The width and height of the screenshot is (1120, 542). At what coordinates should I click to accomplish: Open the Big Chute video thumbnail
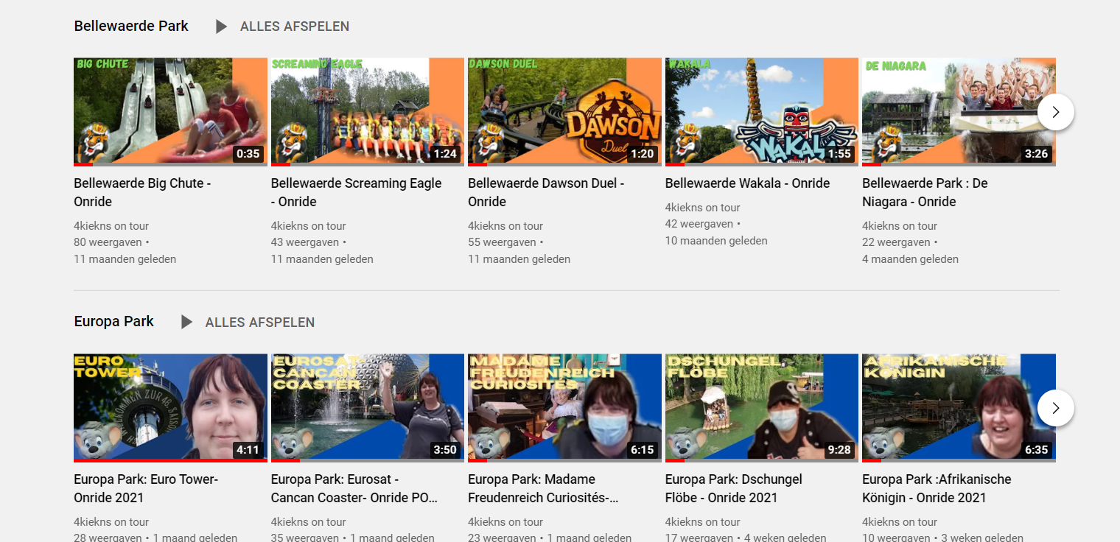tap(170, 112)
